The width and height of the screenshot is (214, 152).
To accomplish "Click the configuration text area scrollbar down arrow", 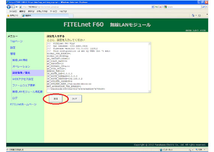I will tap(149, 91).
